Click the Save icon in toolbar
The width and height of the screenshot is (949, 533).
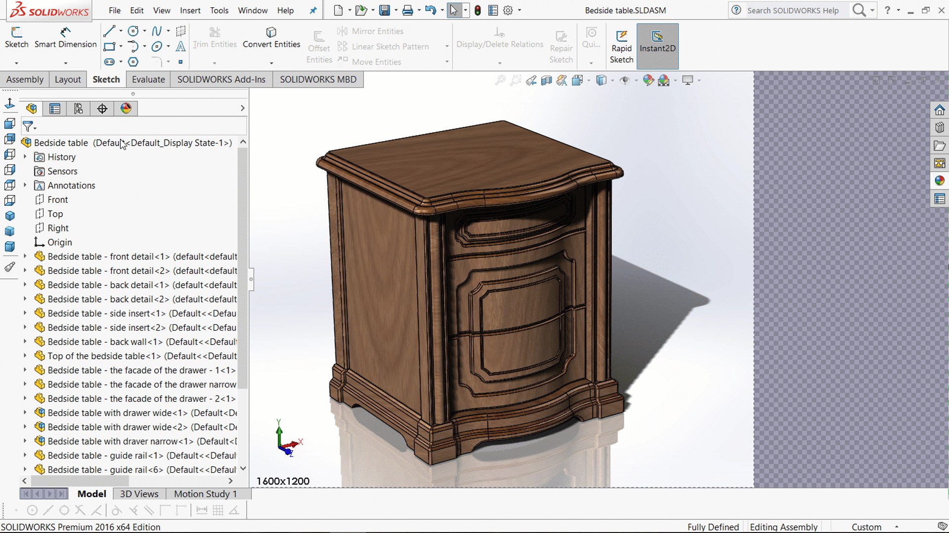point(385,10)
